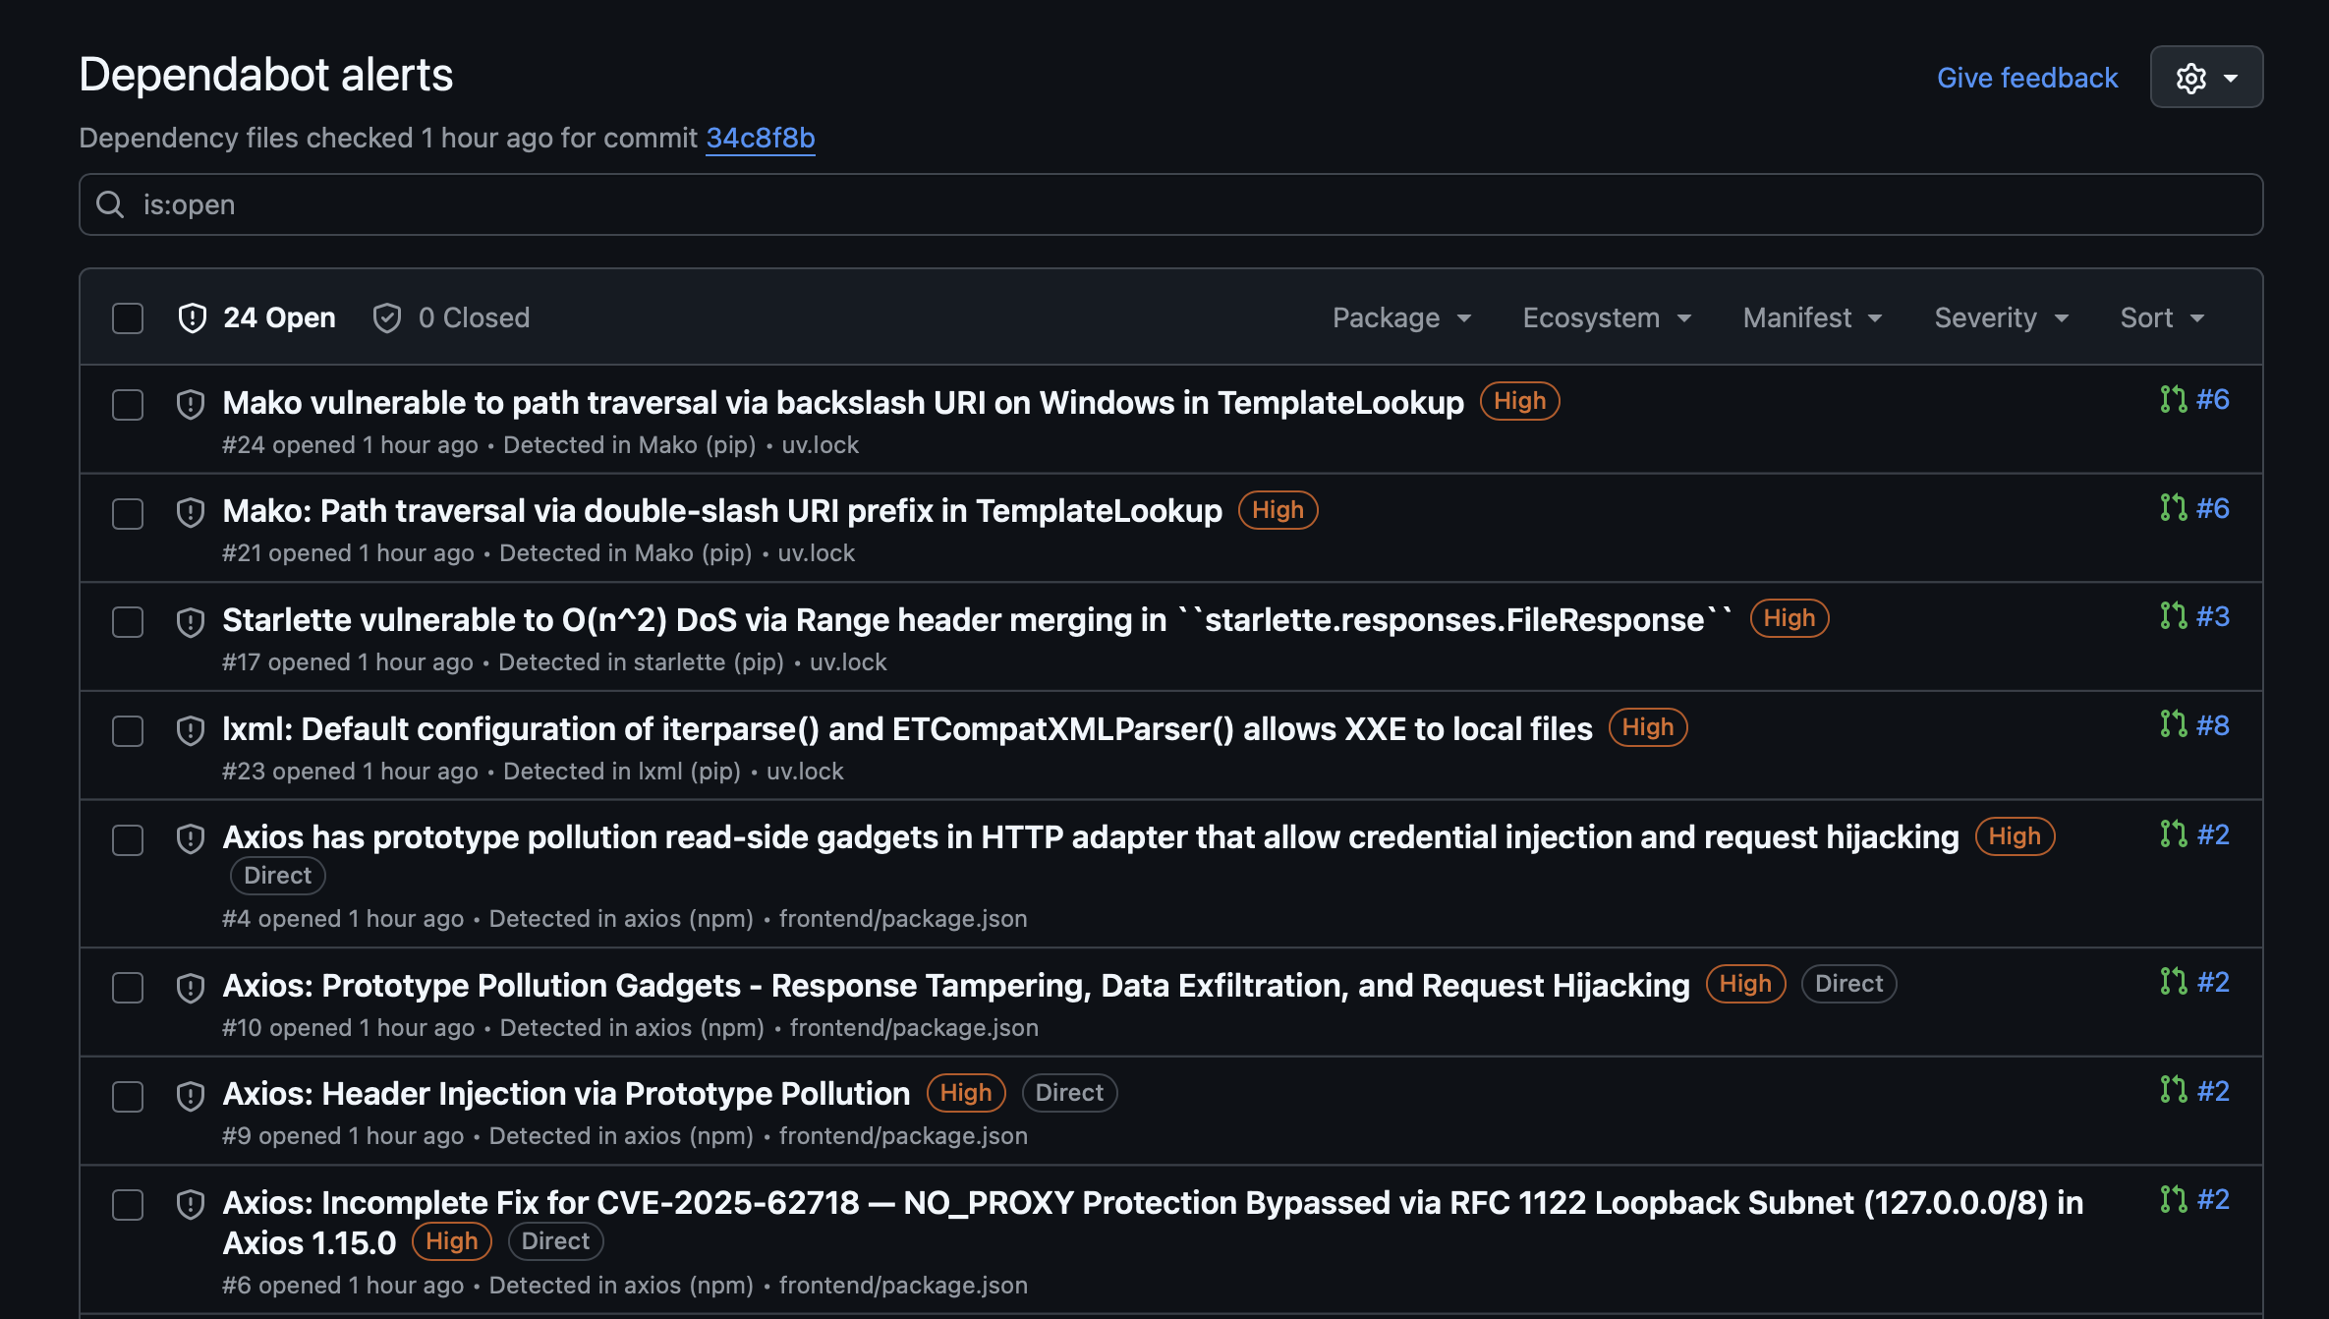Open the settings gear dropdown
Viewport: 2329px width, 1319px height.
(x=2206, y=77)
